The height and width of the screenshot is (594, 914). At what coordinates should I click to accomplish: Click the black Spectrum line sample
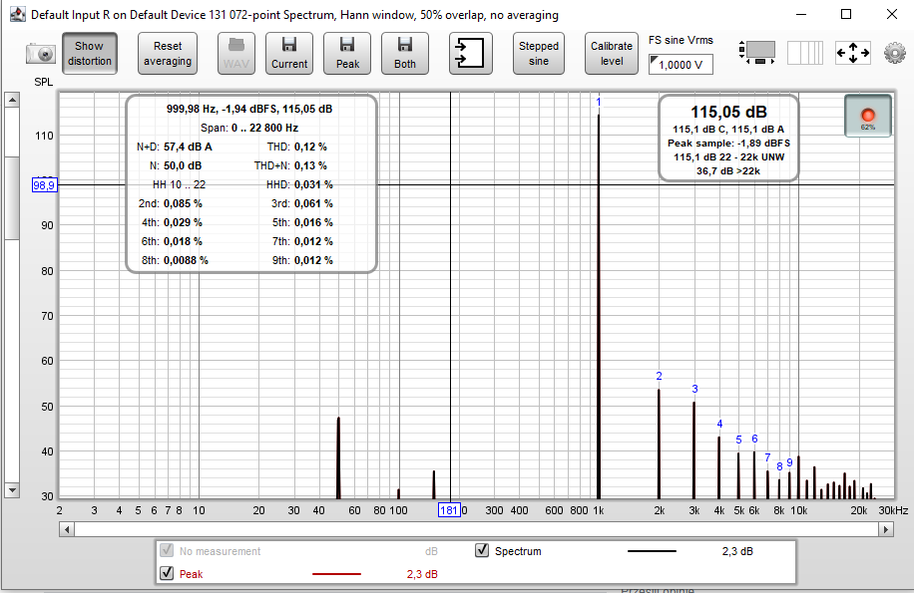click(x=652, y=551)
